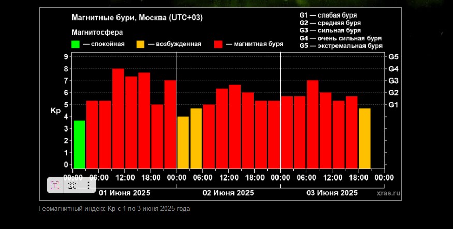
Task: Click the 'Kp' axis label
Action: coord(55,111)
